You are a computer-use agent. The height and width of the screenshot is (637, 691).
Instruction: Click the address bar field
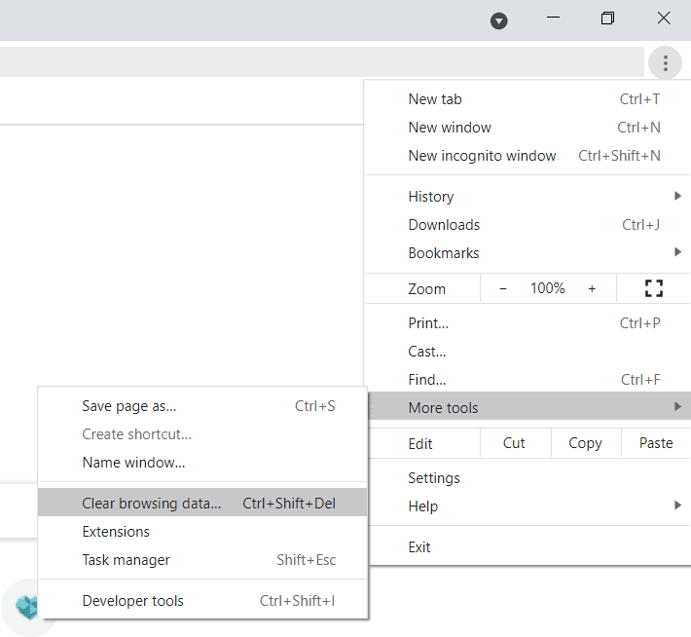[322, 61]
